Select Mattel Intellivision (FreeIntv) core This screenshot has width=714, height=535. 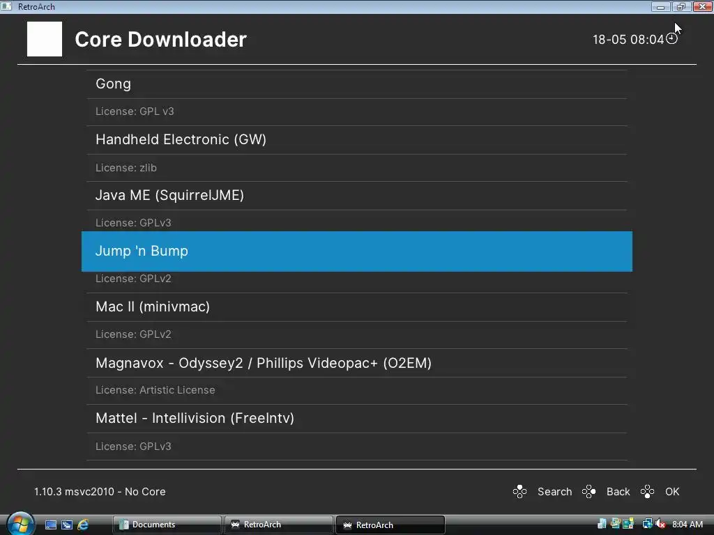(x=356, y=419)
